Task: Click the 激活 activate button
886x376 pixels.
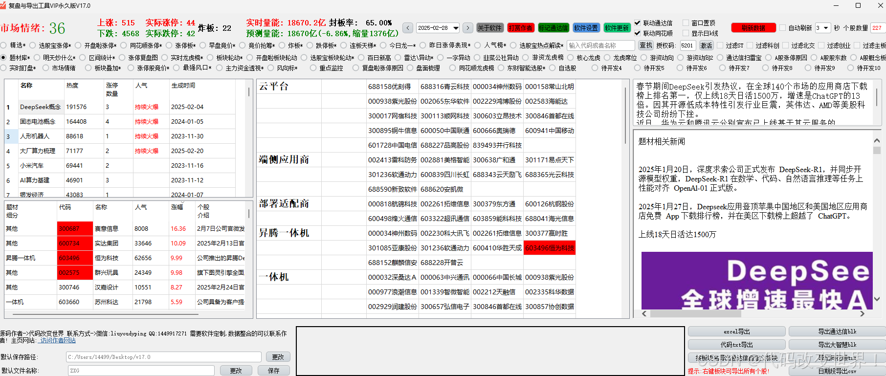Action: (x=706, y=45)
